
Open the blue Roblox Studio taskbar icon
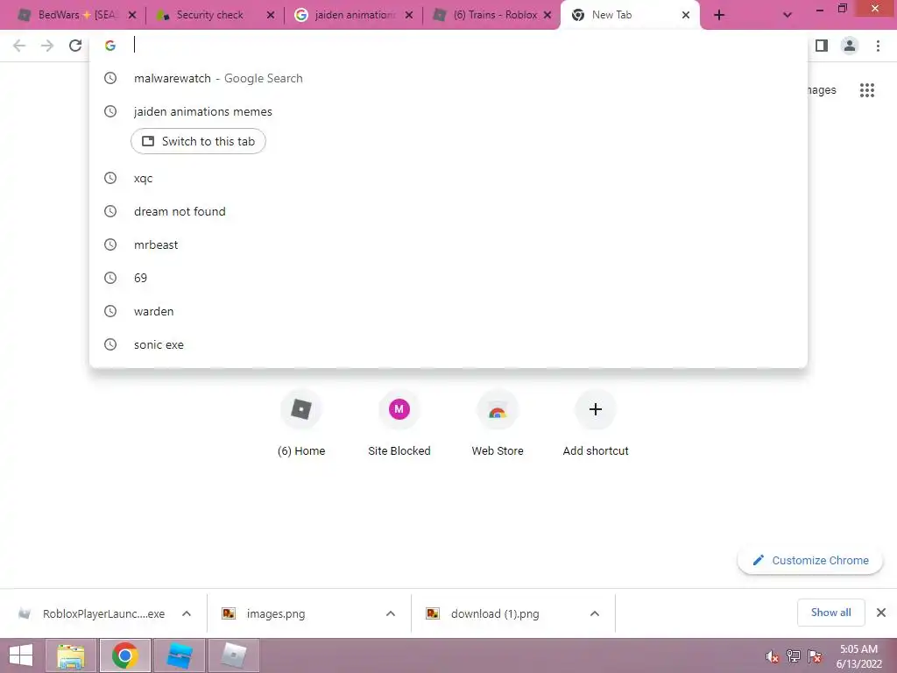point(179,655)
